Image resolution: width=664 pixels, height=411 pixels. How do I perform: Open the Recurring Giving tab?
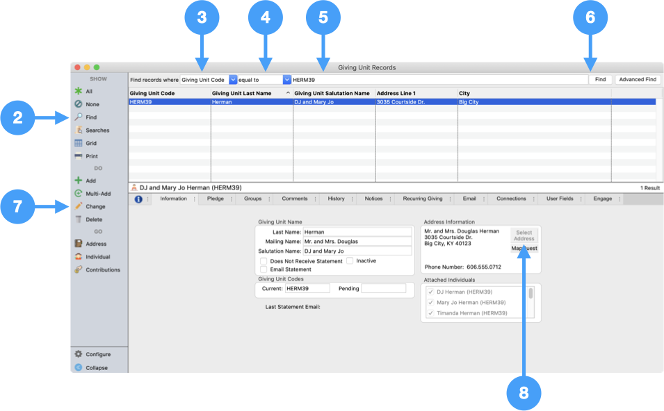pos(422,199)
